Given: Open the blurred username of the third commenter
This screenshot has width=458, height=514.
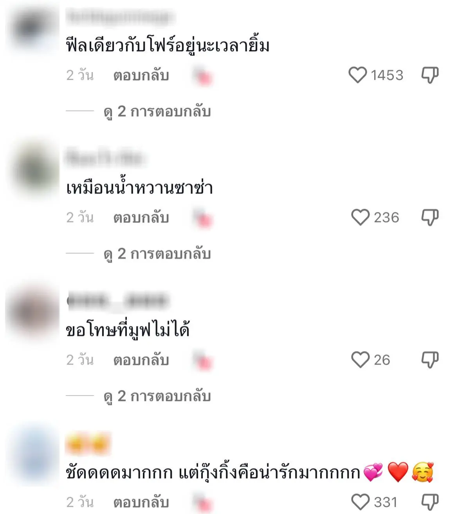Looking at the screenshot, I should click(x=118, y=301).
